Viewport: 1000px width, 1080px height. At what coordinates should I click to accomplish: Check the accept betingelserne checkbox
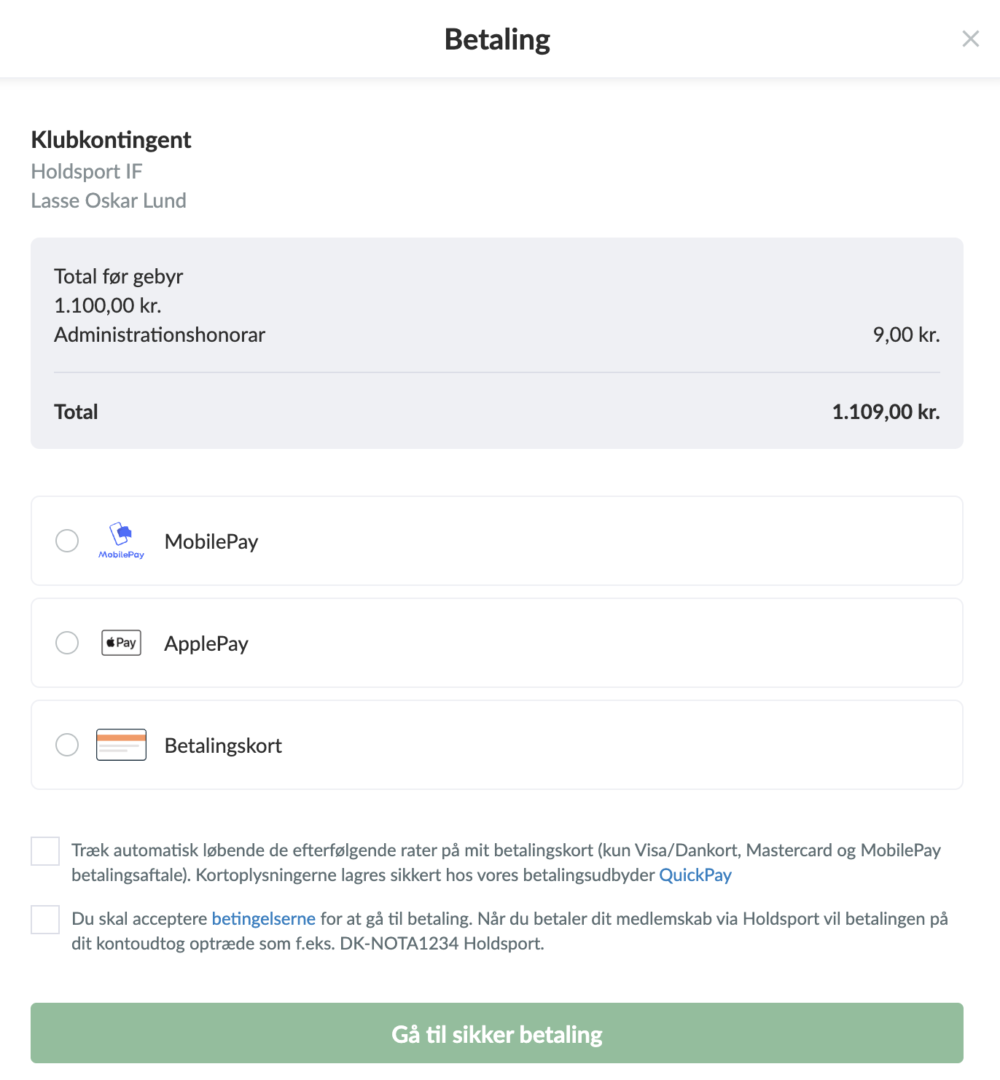[45, 920]
